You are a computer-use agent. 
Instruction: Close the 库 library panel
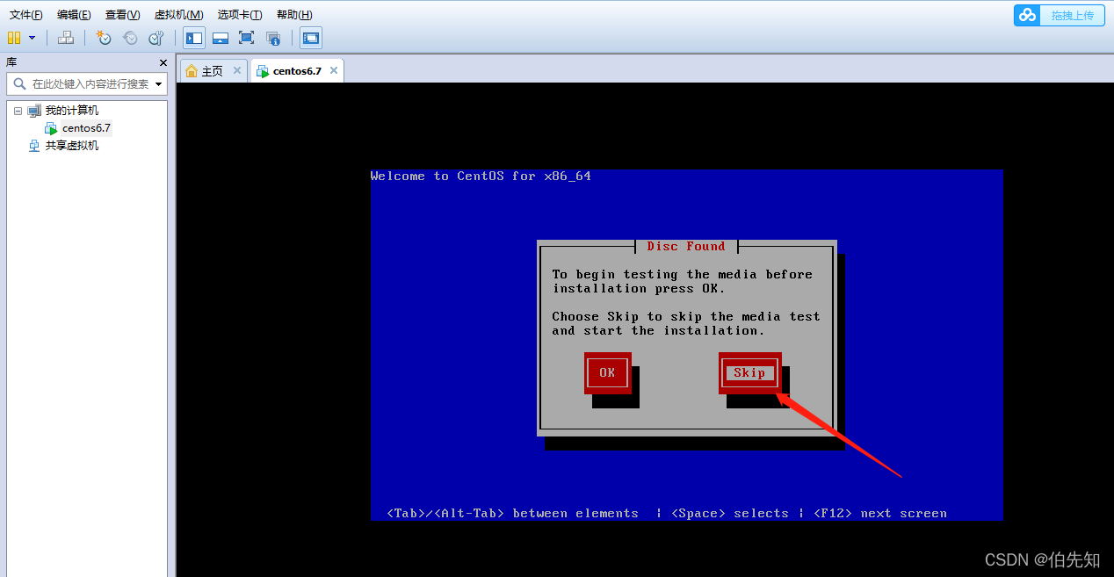[163, 62]
